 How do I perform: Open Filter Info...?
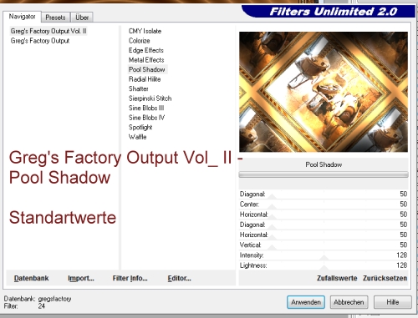click(130, 278)
